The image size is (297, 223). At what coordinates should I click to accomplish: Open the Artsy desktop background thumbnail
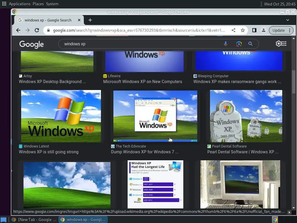pos(57,62)
